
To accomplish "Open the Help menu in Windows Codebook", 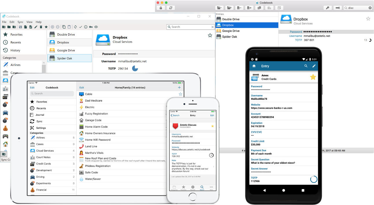I will coord(39,22).
